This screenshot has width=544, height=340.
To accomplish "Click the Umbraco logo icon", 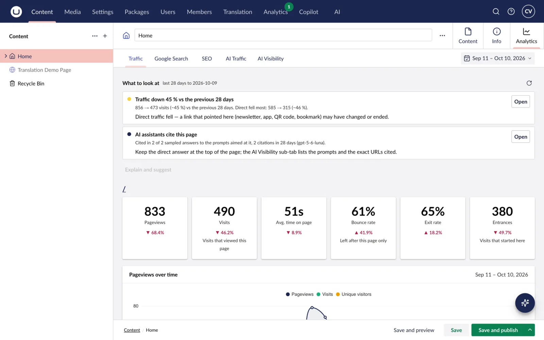I will tap(16, 12).
